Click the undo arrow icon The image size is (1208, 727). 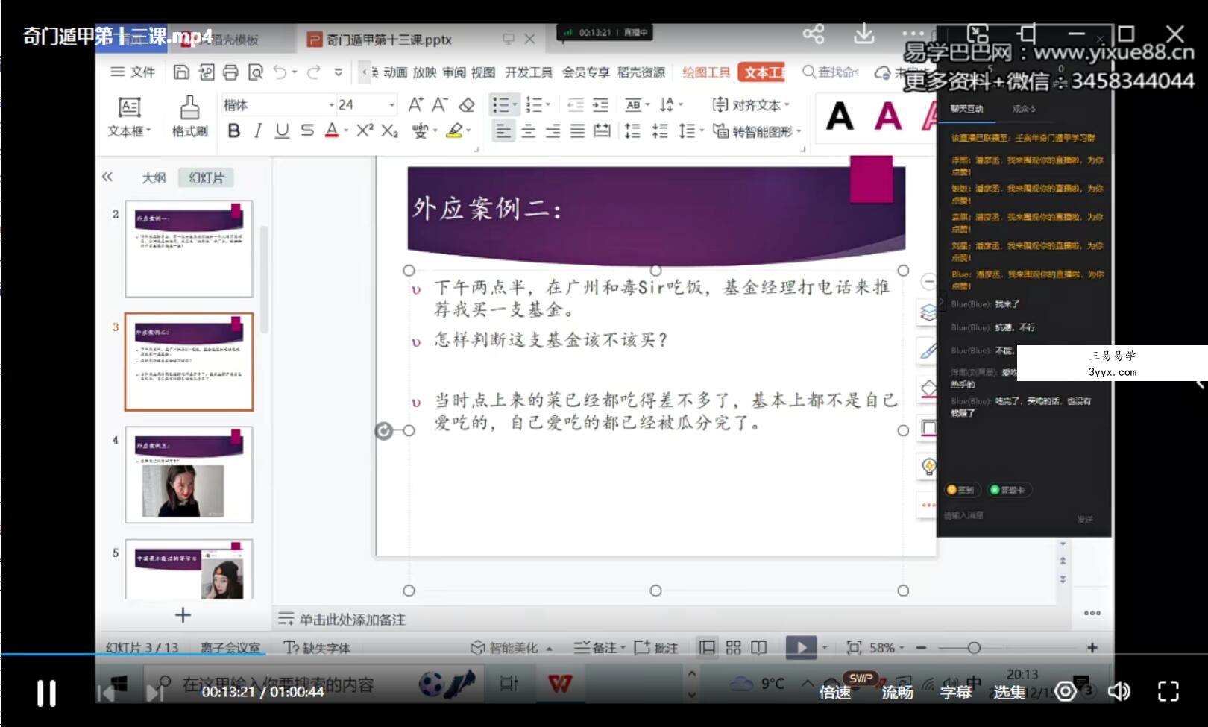pyautogui.click(x=280, y=72)
